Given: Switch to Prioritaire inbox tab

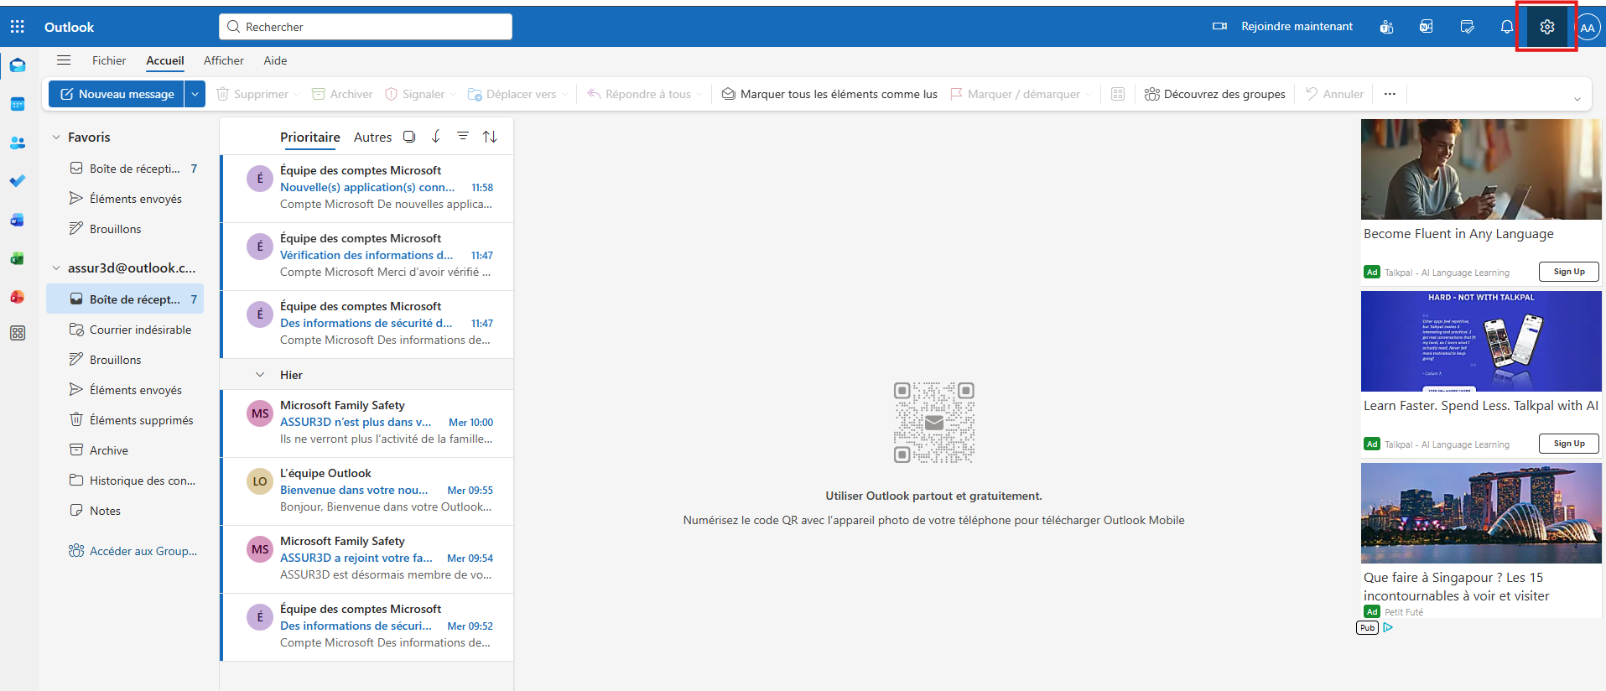Looking at the screenshot, I should click(x=310, y=137).
